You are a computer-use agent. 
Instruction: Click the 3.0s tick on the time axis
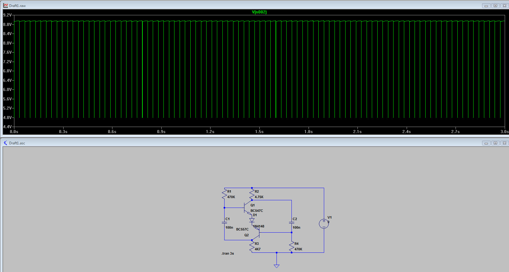pos(504,132)
